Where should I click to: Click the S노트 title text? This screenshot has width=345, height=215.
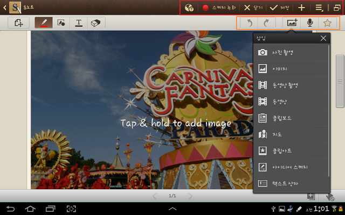pos(29,8)
